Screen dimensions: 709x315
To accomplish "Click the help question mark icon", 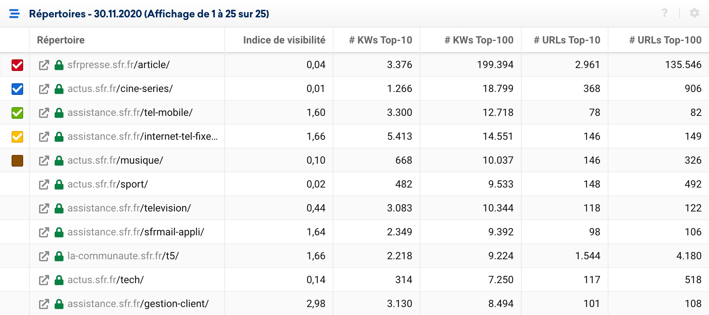I will tap(665, 13).
